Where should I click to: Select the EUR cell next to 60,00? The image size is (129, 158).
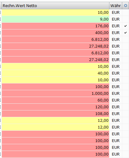tap(116, 100)
